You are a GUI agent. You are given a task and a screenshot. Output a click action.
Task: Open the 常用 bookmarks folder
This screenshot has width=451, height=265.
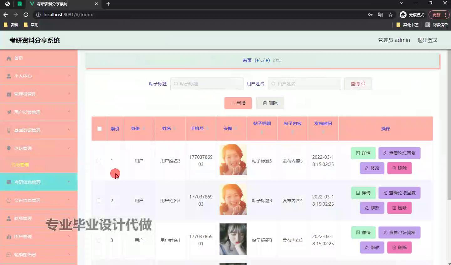click(x=31, y=25)
